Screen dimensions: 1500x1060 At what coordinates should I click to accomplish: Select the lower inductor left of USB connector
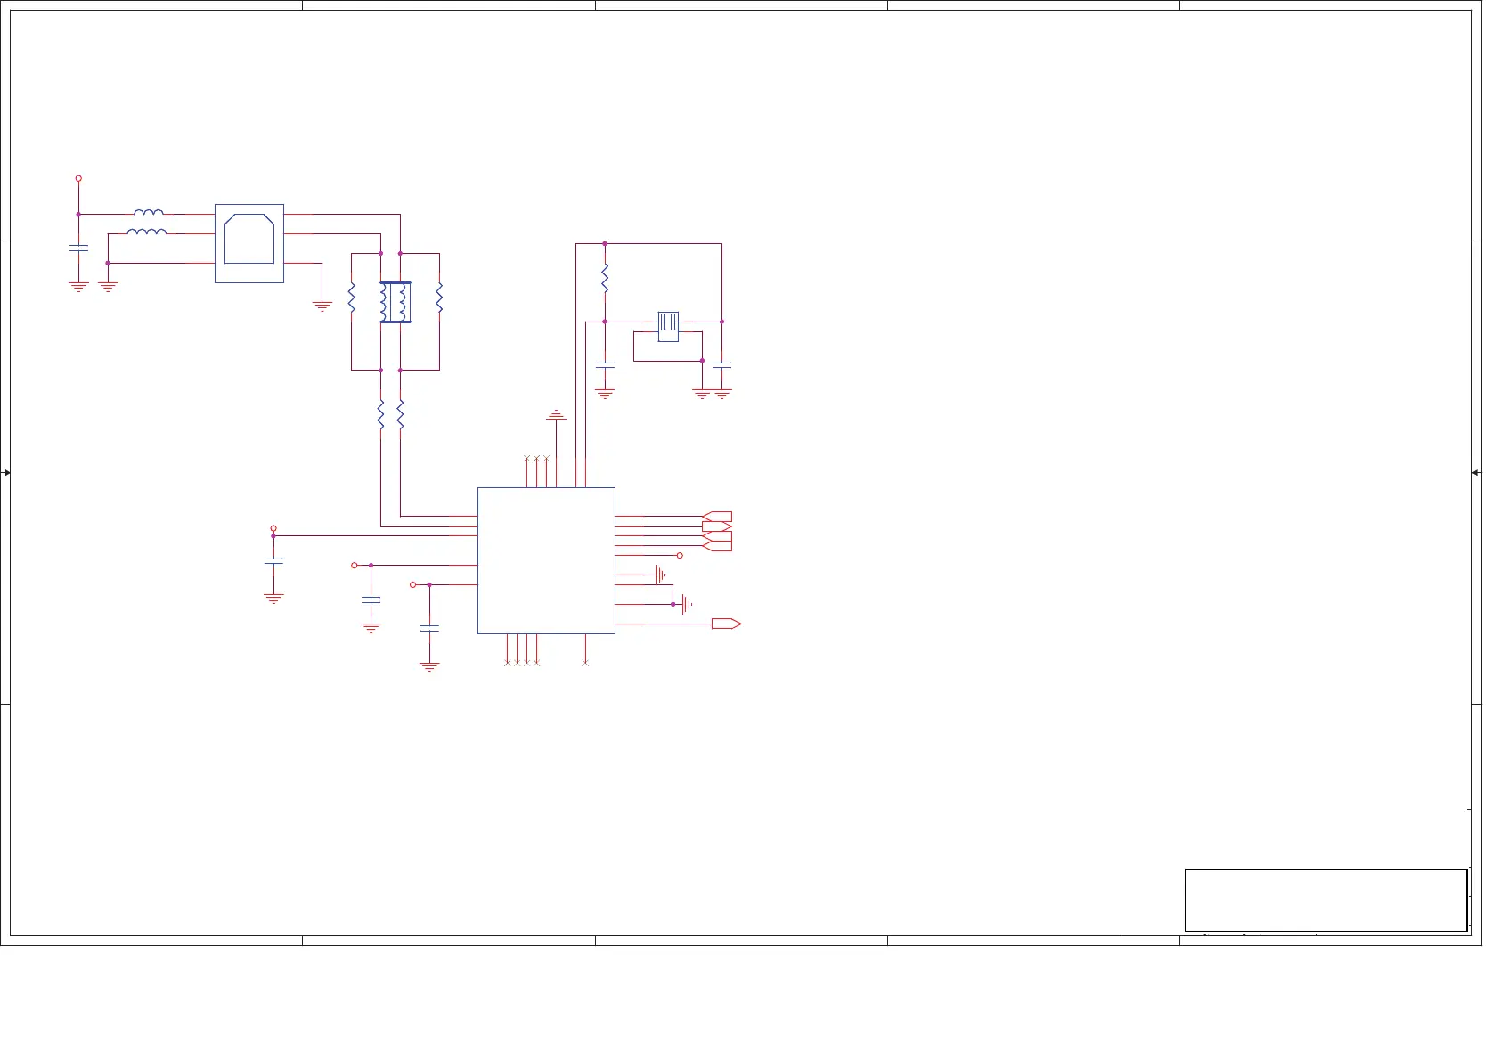(146, 232)
